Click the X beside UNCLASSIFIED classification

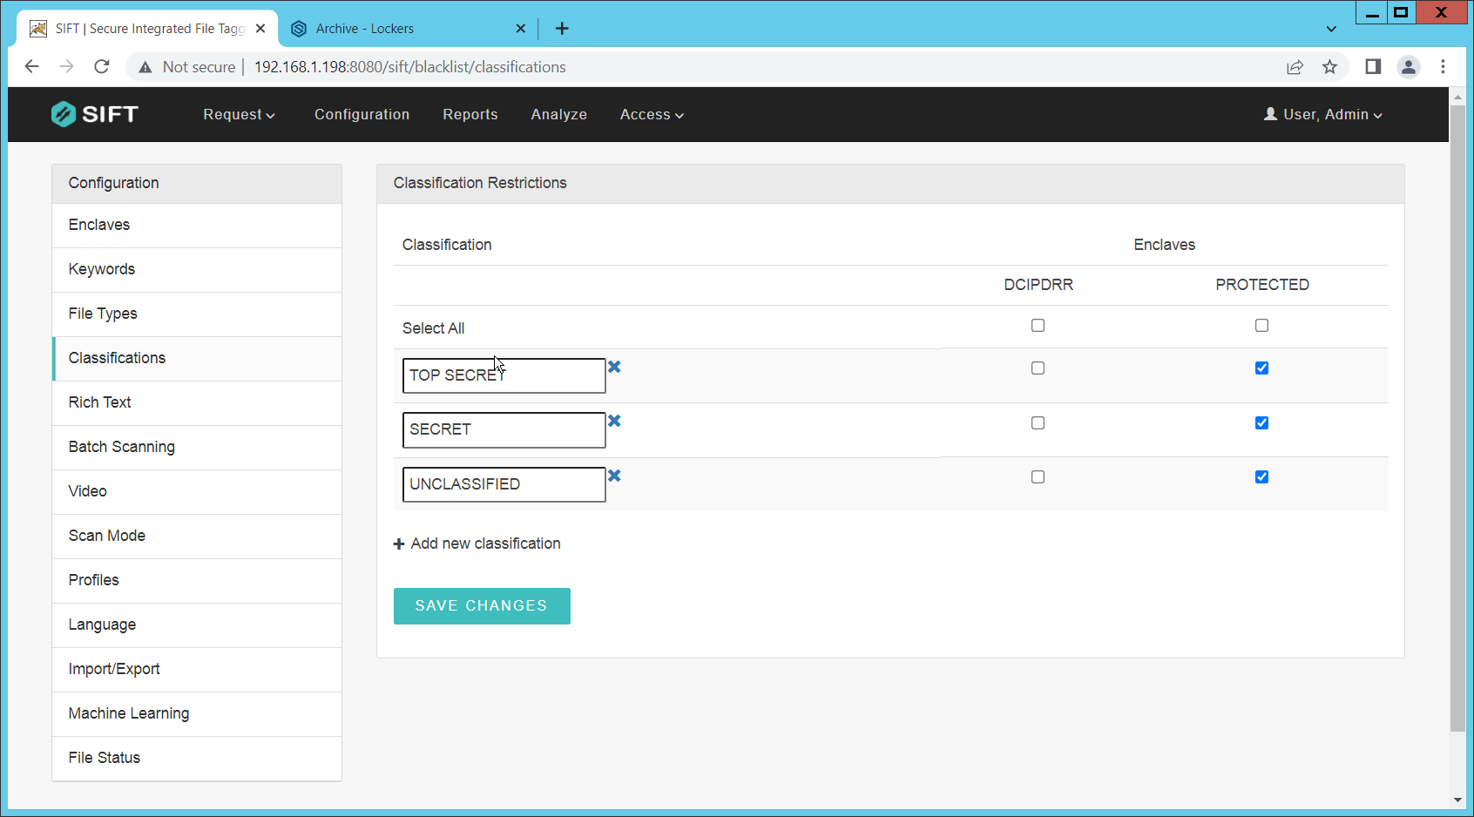click(x=614, y=476)
